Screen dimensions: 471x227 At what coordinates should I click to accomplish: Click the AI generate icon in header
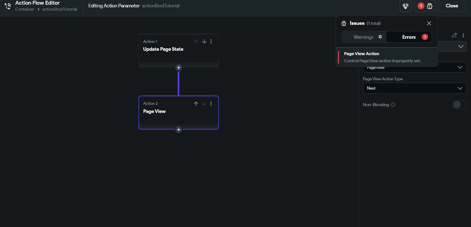coord(406,6)
